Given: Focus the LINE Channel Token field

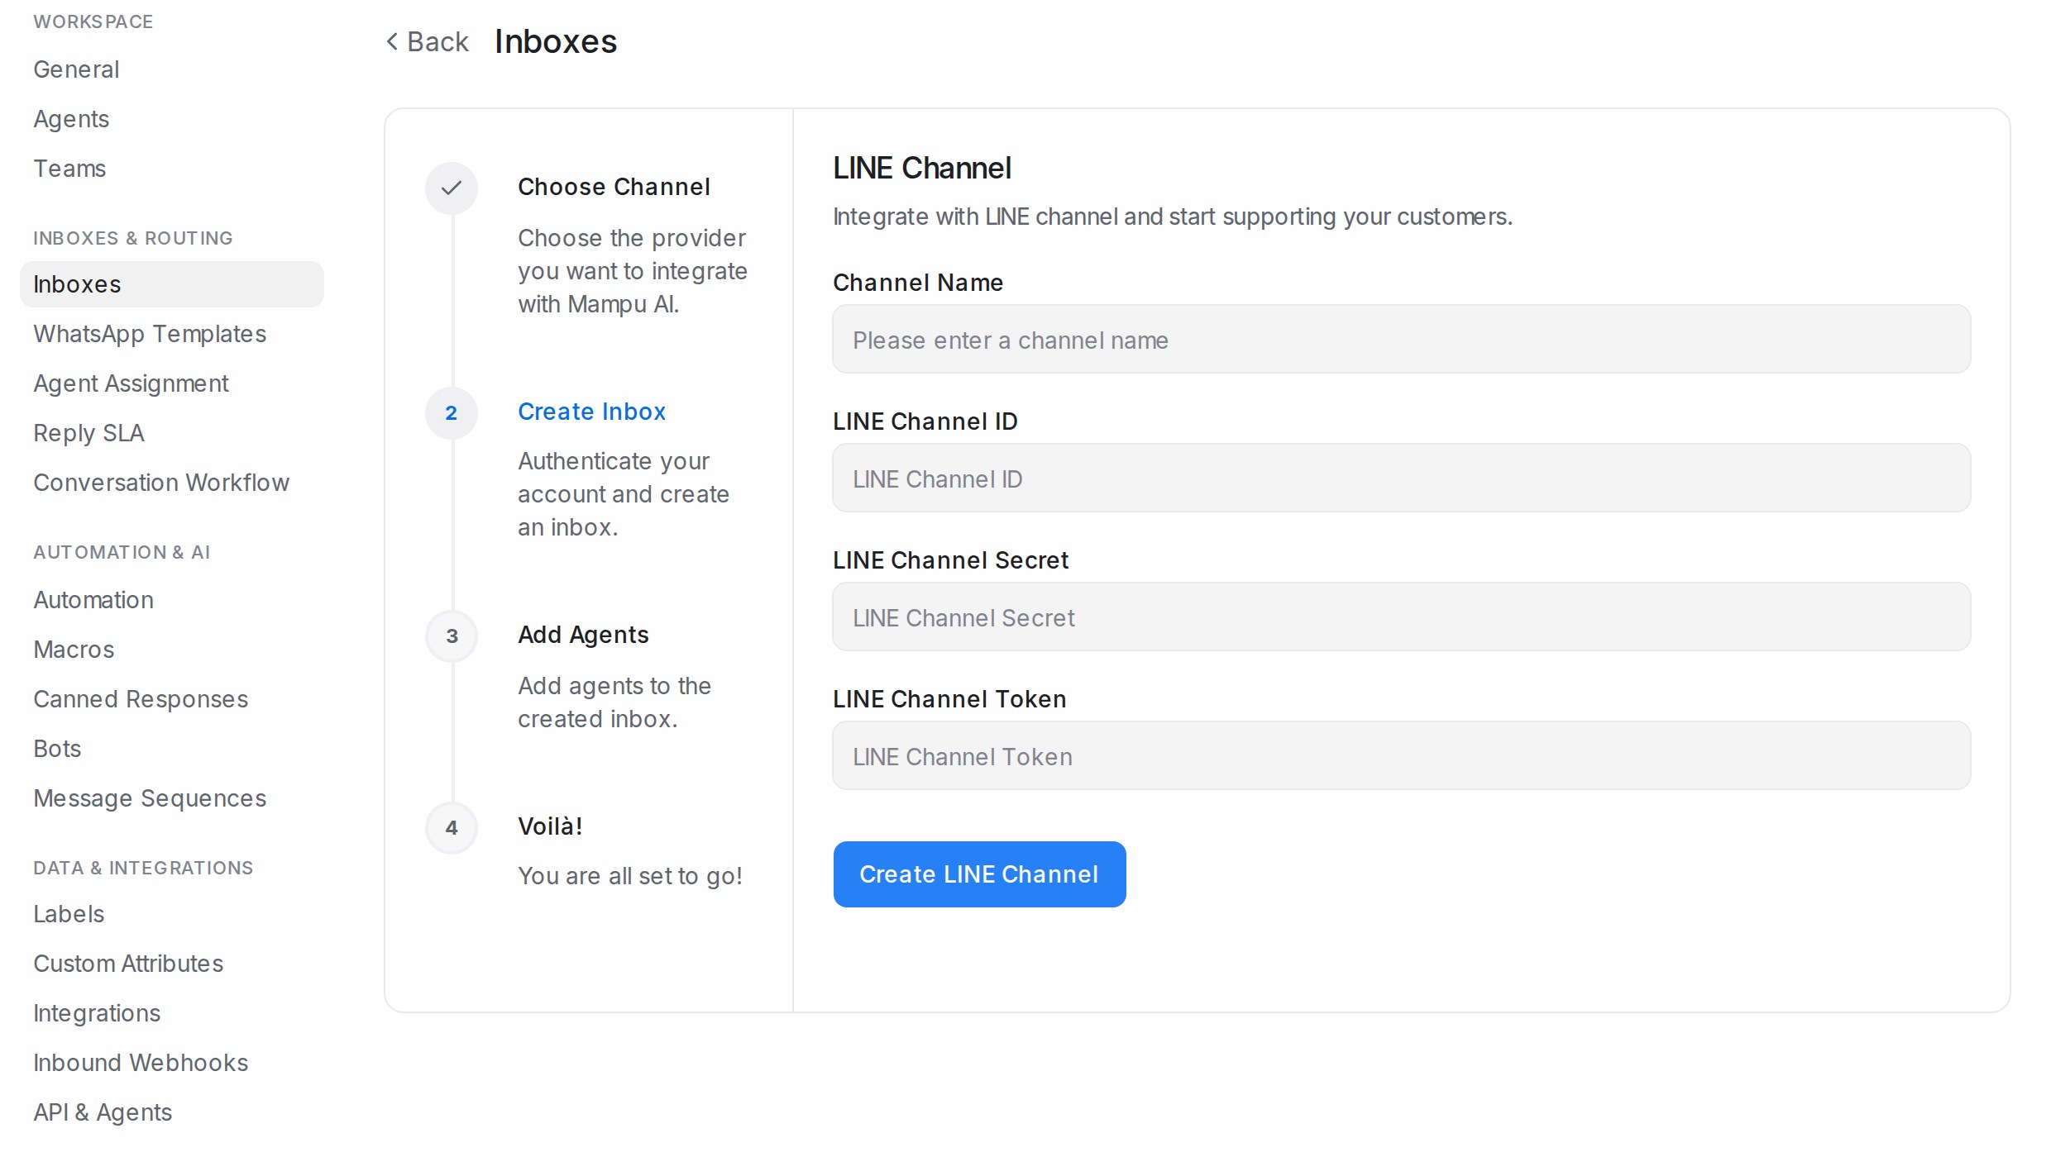Looking at the screenshot, I should 1401,756.
